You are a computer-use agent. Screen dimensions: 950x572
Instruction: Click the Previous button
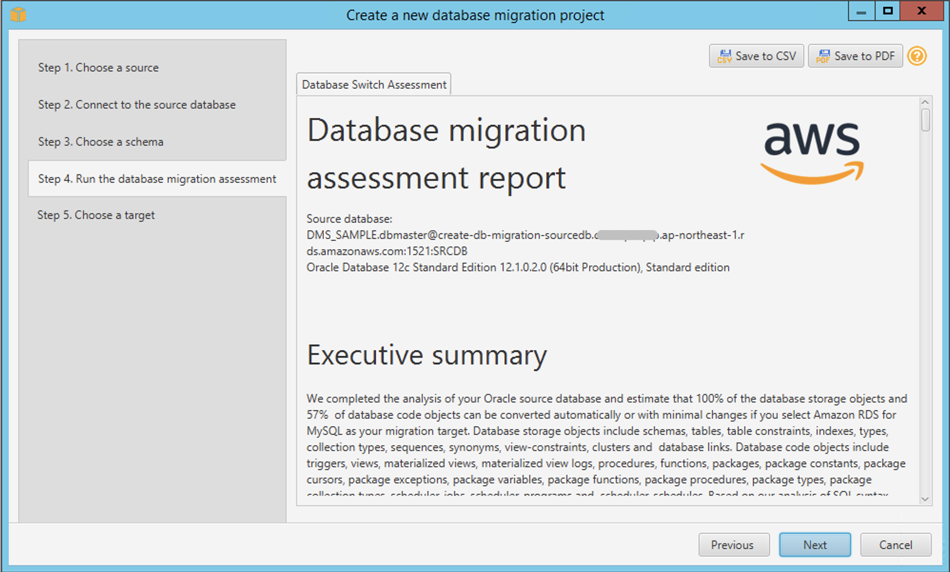733,544
